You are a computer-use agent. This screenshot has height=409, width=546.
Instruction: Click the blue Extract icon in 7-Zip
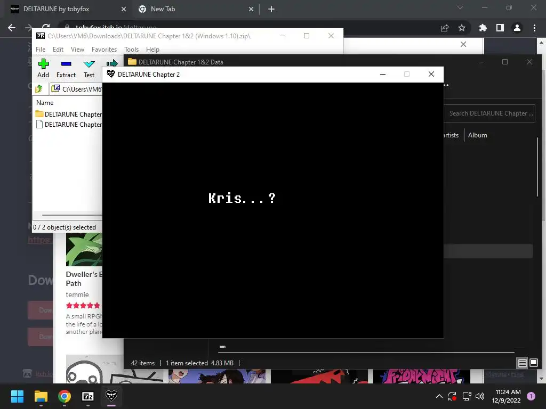pos(66,64)
